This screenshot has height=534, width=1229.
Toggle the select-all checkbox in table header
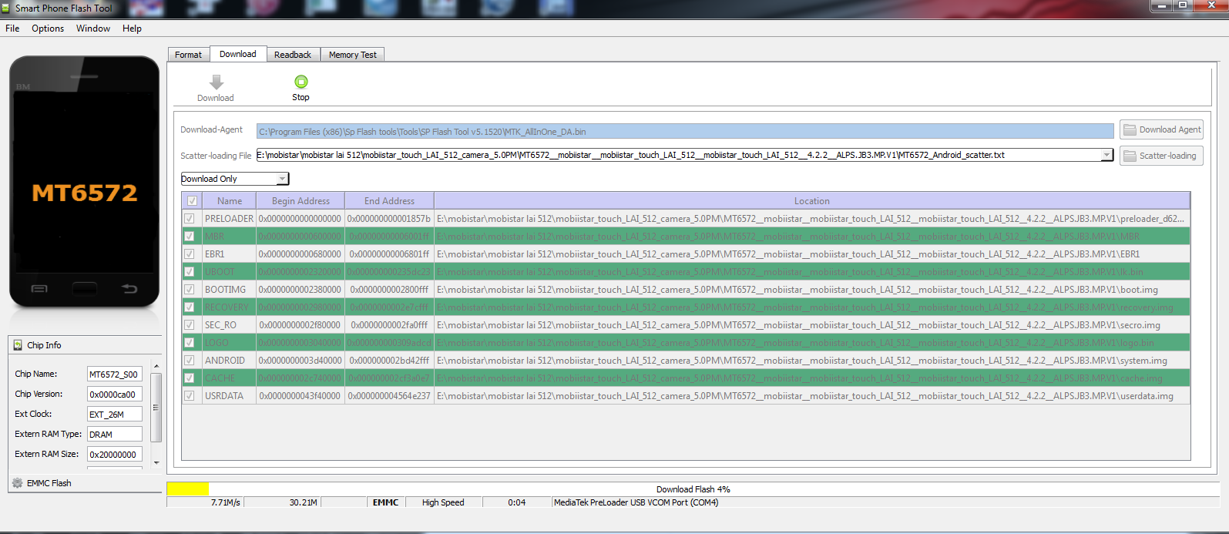[x=192, y=201]
